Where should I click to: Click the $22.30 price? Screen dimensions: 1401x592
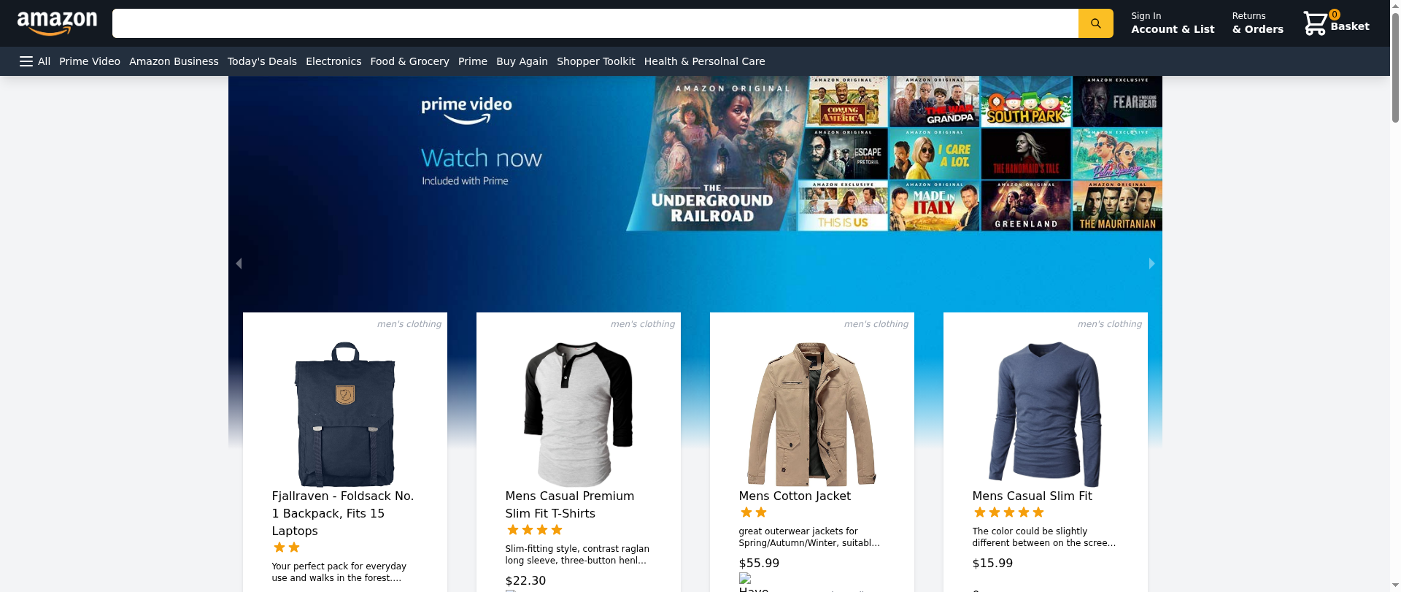click(525, 580)
